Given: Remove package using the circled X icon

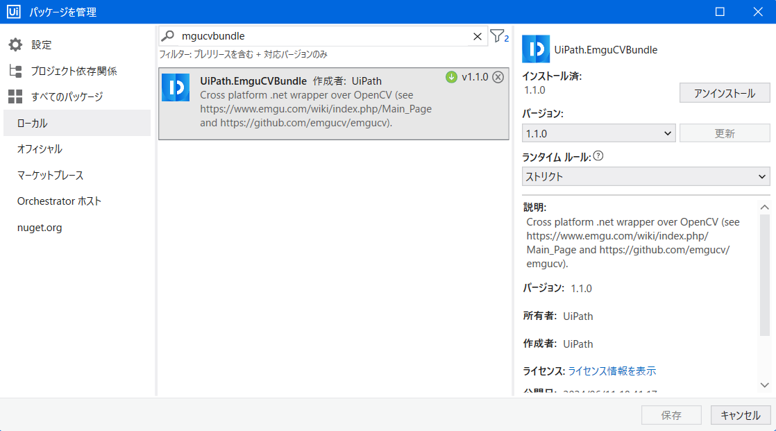Looking at the screenshot, I should [x=498, y=77].
